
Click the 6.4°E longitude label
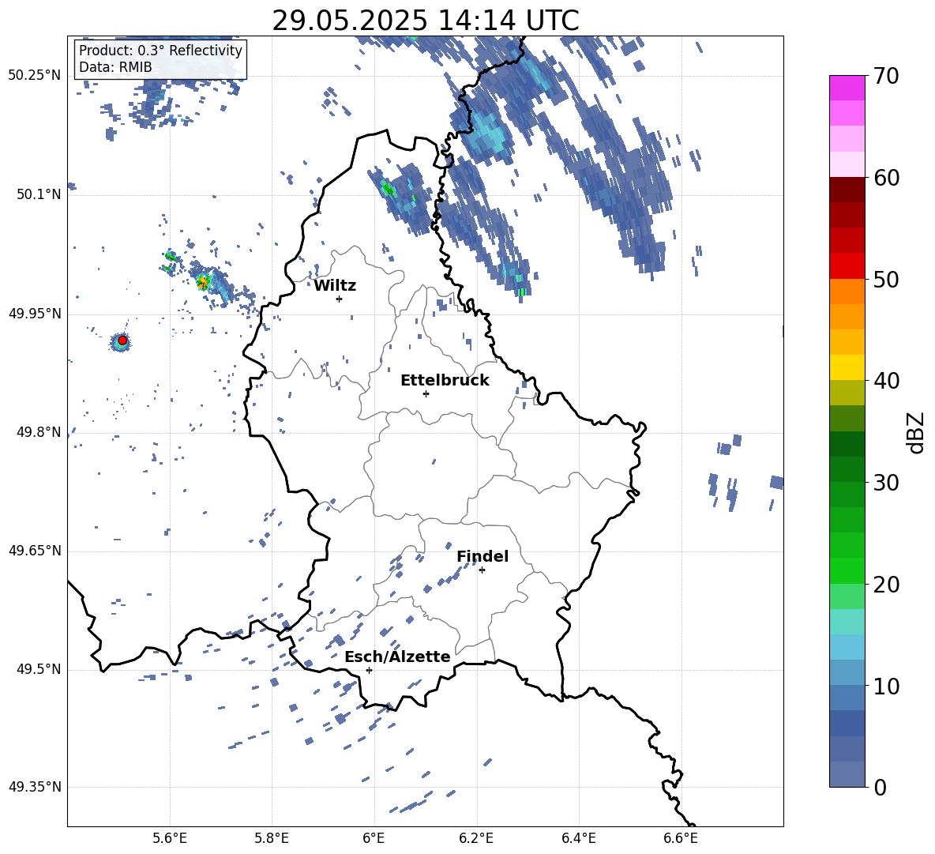pos(578,838)
